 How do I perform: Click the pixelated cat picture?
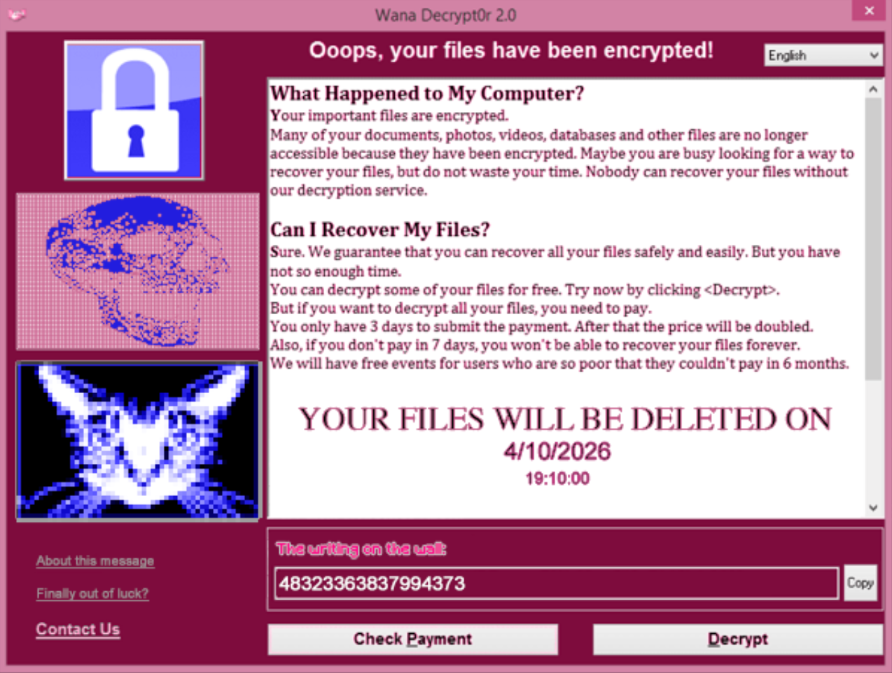[x=138, y=441]
